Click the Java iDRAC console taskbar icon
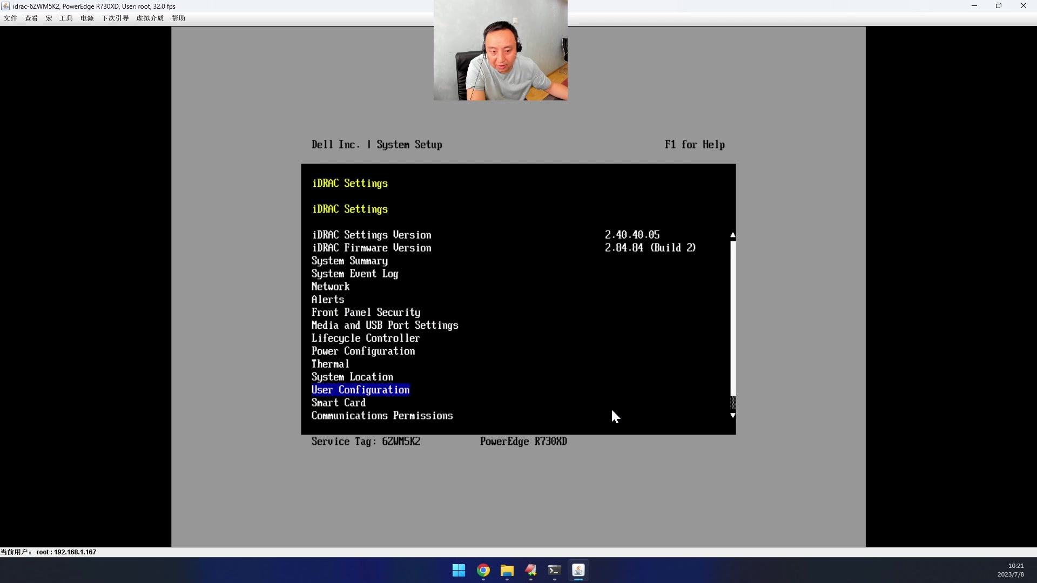This screenshot has height=583, width=1037. (578, 571)
